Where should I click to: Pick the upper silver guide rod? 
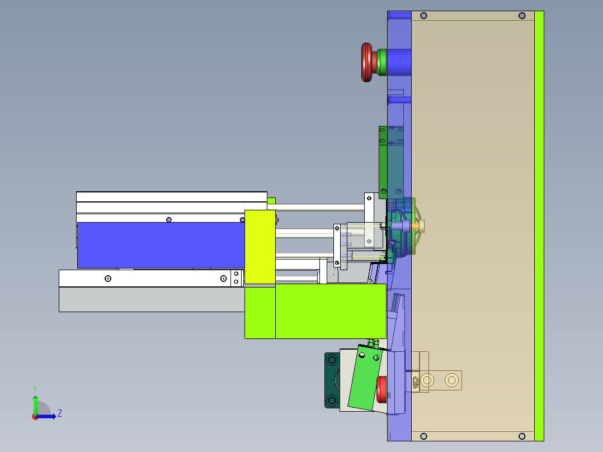[315, 208]
